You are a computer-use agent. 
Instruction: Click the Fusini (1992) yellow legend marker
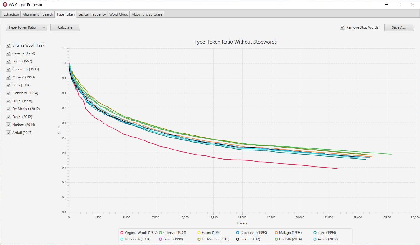[199, 233]
